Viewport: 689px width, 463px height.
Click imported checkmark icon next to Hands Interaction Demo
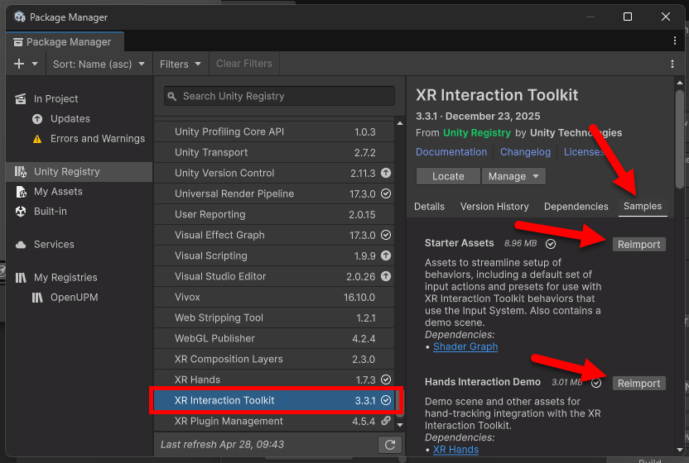596,383
